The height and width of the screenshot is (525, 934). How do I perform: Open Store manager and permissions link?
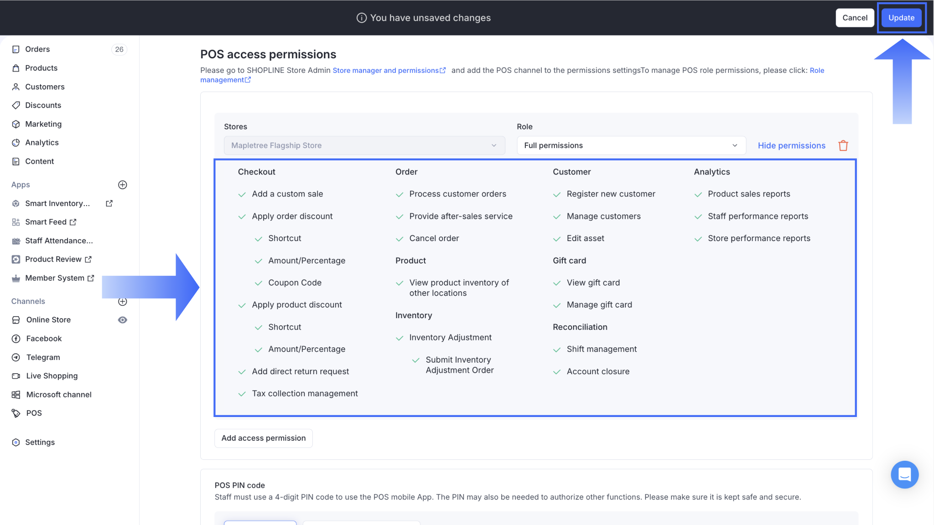coord(386,70)
